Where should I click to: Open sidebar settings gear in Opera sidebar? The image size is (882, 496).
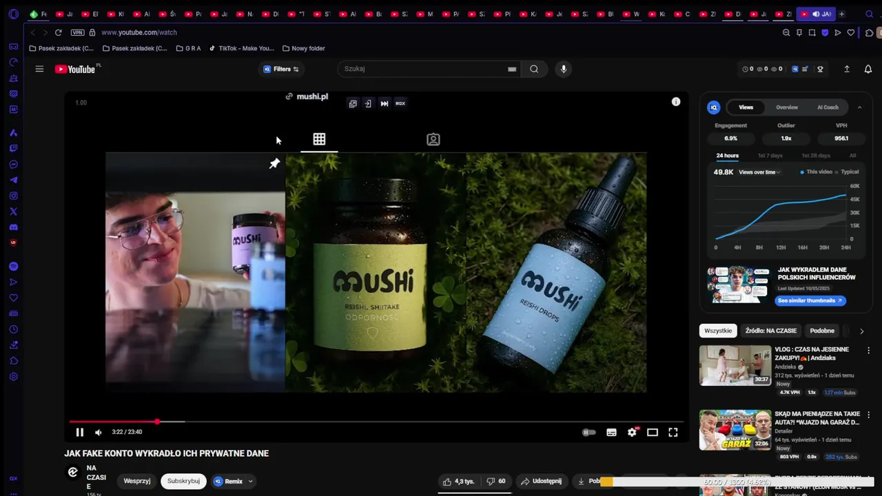pos(13,377)
